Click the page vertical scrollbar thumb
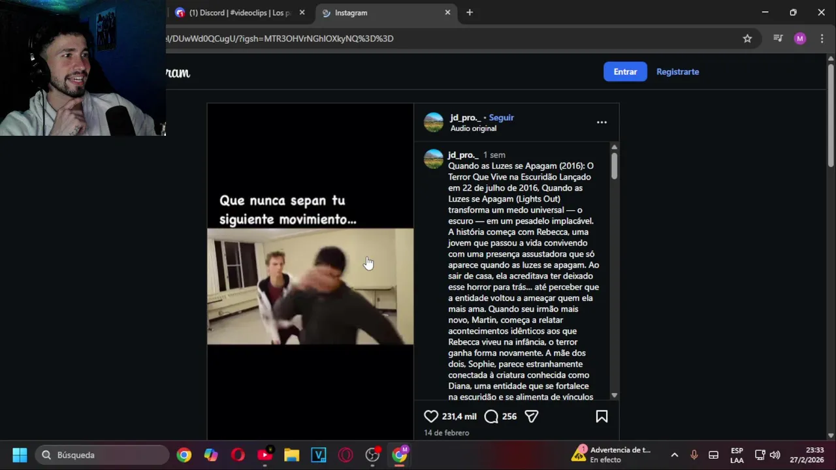Screen dimensions: 836x470 click(x=831, y=116)
